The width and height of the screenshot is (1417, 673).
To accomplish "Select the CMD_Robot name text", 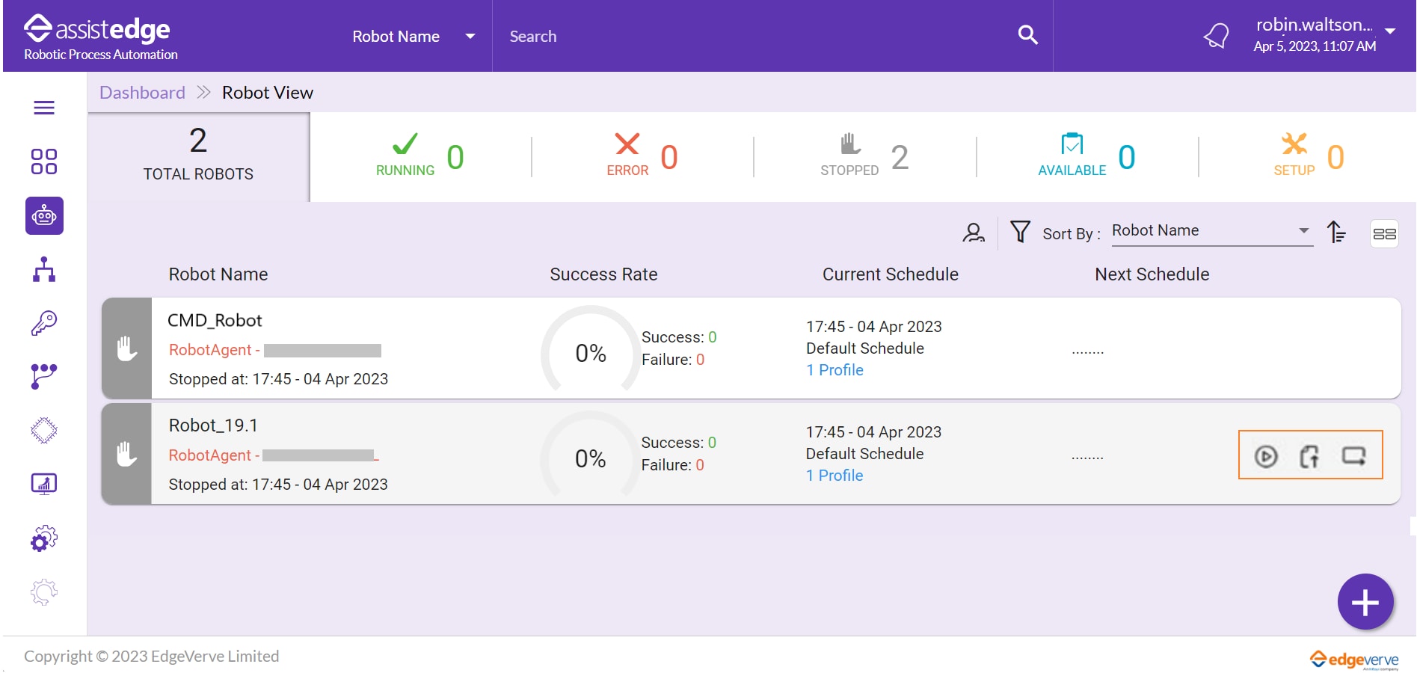I will tap(215, 320).
